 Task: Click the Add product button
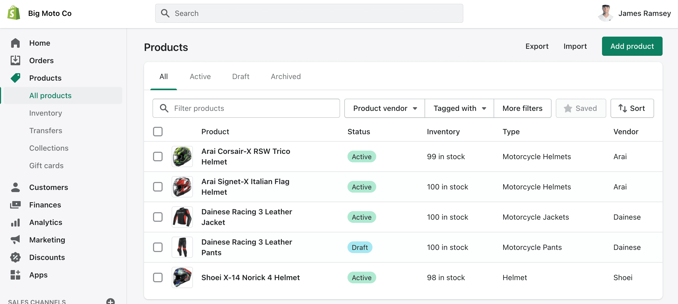tap(632, 46)
